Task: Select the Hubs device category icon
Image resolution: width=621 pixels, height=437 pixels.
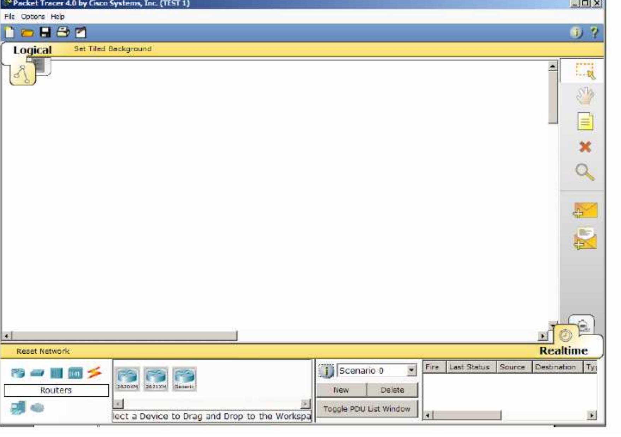Action: 56,373
